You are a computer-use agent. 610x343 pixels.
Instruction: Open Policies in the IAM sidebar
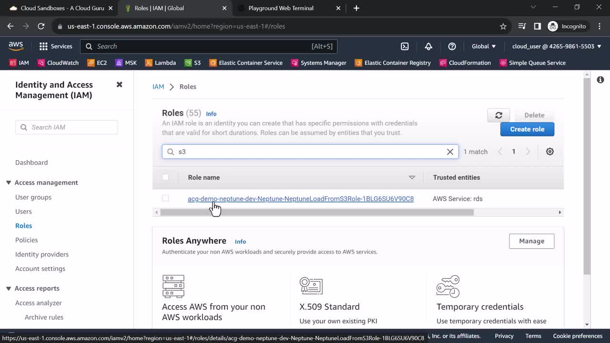(x=26, y=240)
